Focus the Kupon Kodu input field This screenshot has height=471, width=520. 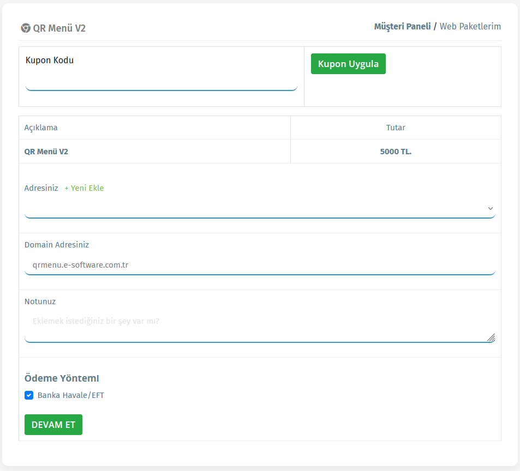coord(161,82)
